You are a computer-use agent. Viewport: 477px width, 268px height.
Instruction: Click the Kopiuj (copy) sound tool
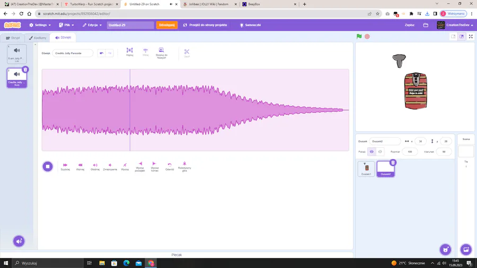[130, 52]
